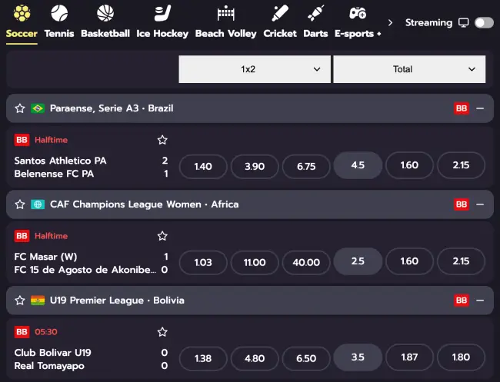Star the Santos Athletico PA match
500x382 pixels.
point(162,140)
